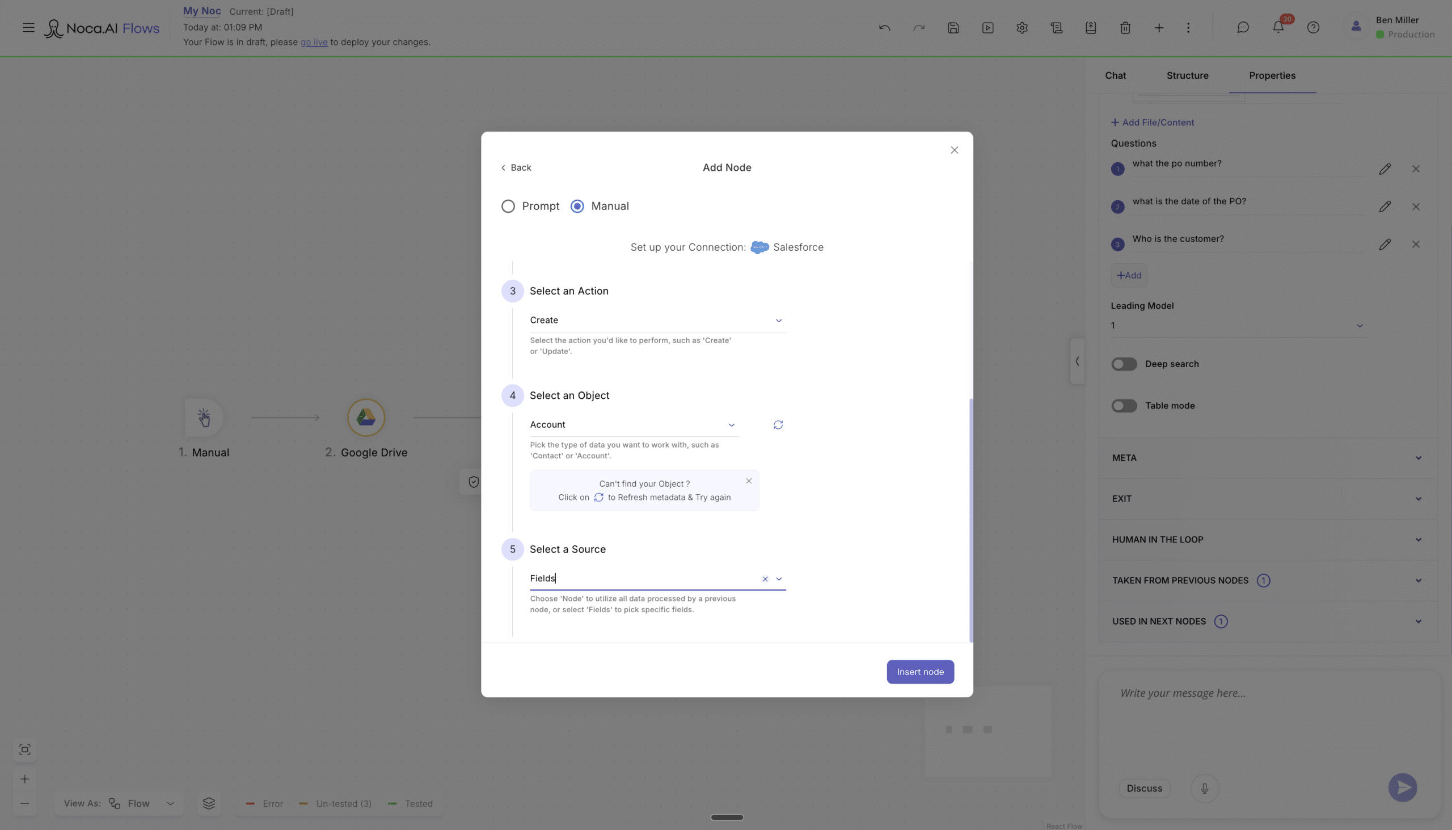Switch to the Properties tab

pos(1272,76)
